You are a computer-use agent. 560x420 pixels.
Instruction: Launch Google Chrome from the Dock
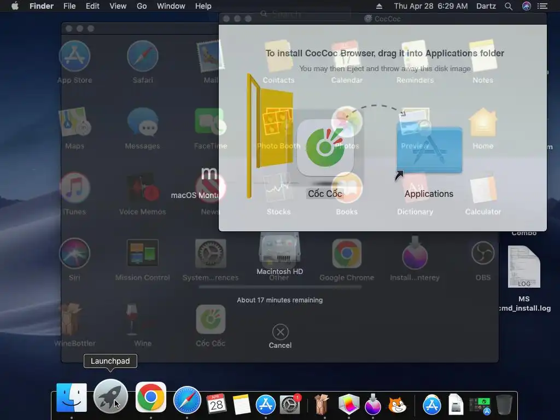[x=151, y=397]
